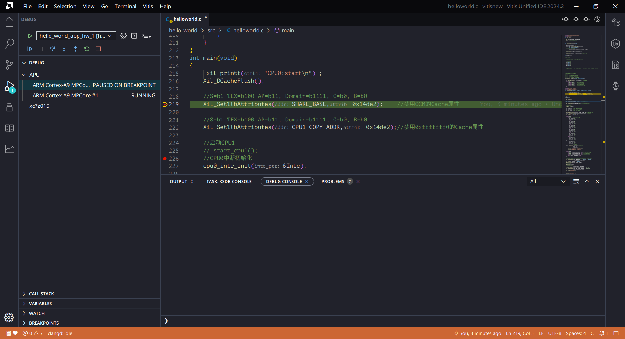Select ARM Cortex-A9 MPCore #1 running core
Screen dimensions: 625x339
[65, 95]
